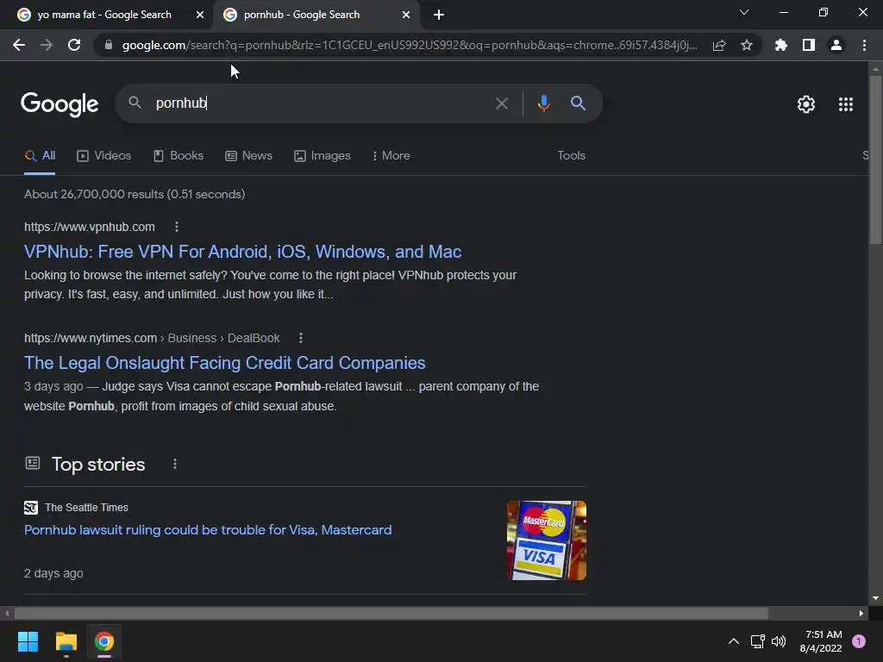Start a voice search with the microphone
Viewport: 883px width, 662px height.
pyautogui.click(x=544, y=103)
